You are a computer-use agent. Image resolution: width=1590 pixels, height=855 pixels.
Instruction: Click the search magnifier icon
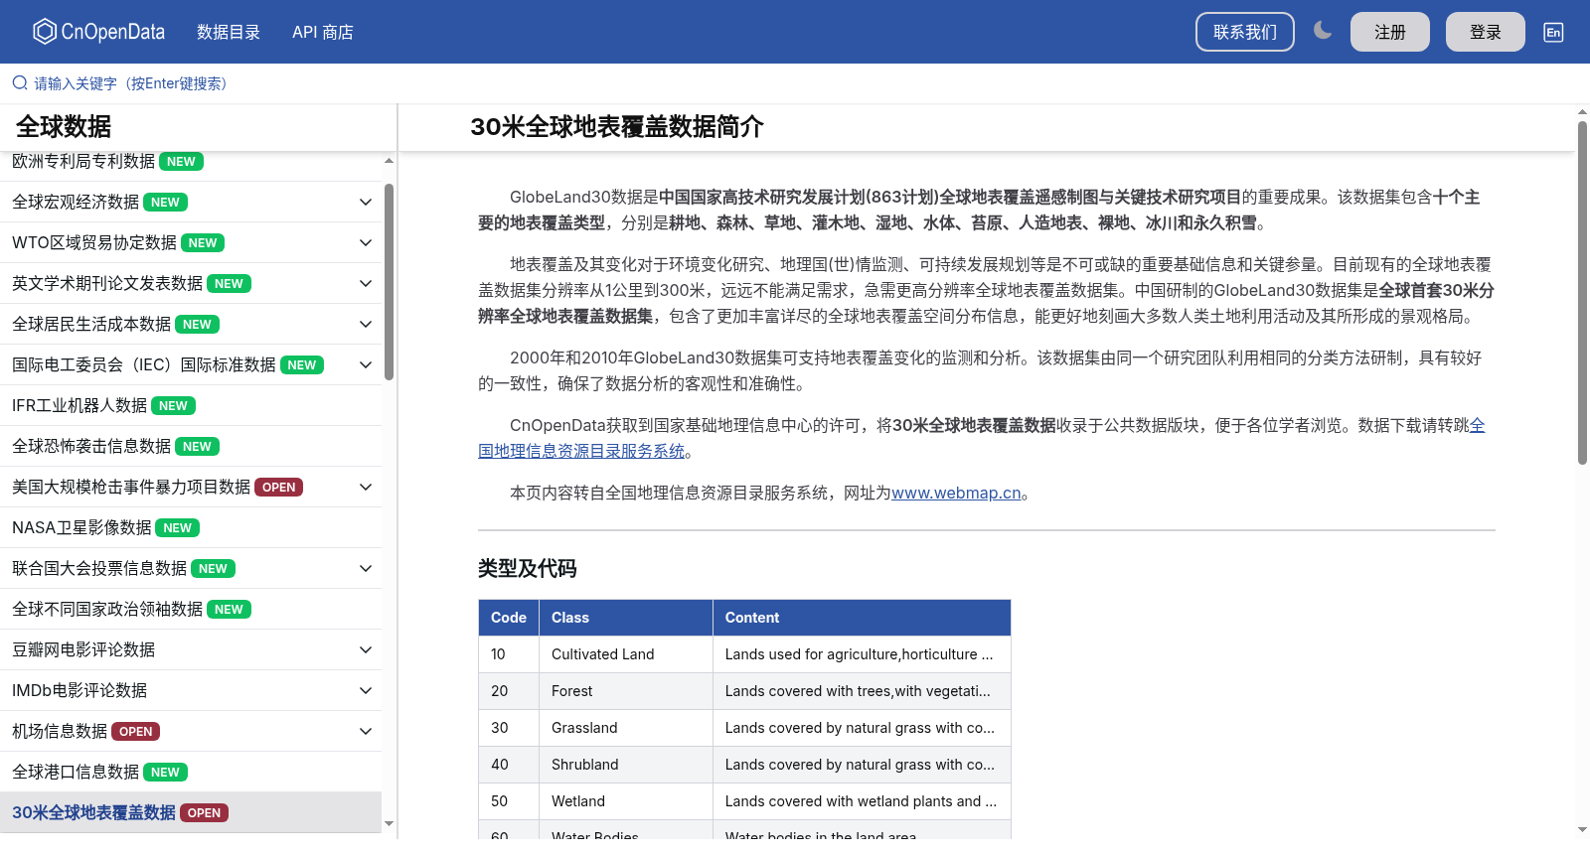20,83
